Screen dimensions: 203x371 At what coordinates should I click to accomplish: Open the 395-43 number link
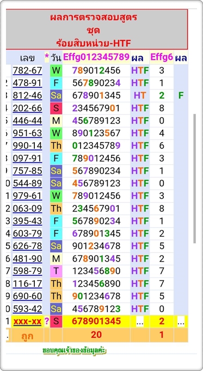pos(27,221)
